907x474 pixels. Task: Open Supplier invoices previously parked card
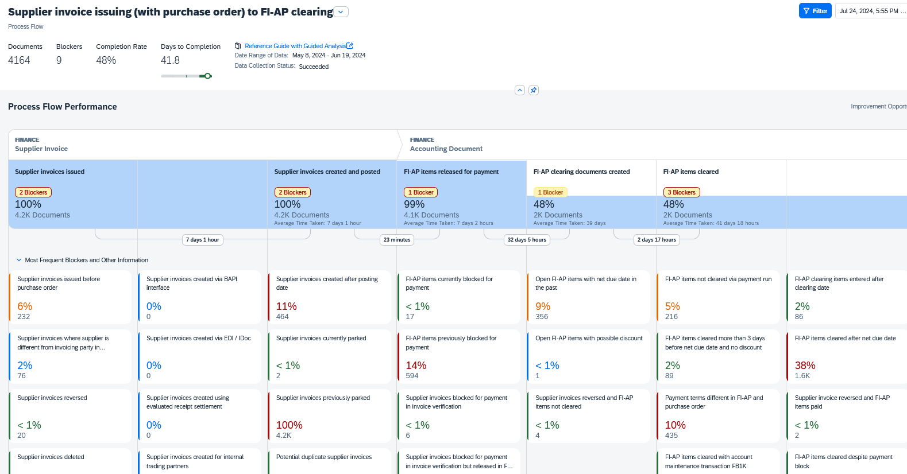pyautogui.click(x=329, y=416)
